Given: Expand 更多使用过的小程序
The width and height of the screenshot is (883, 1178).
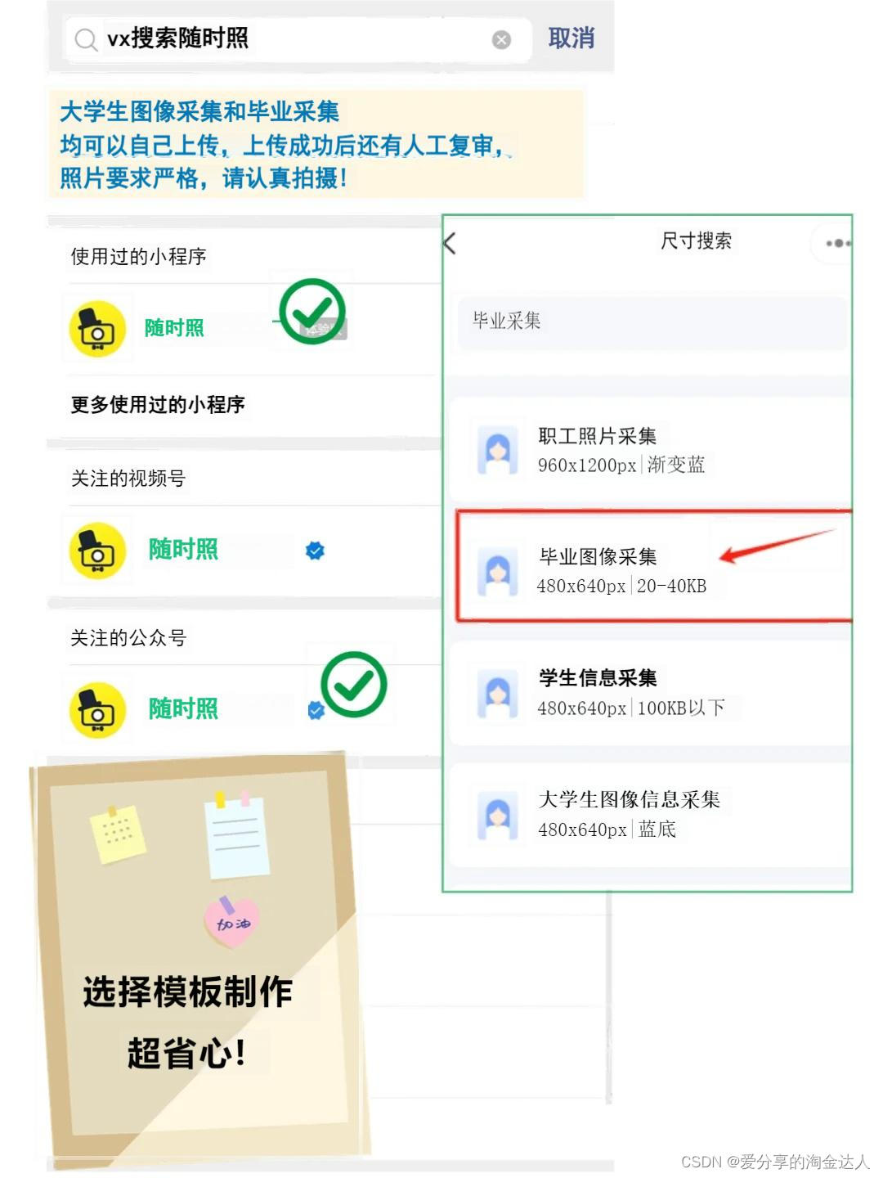Looking at the screenshot, I should pyautogui.click(x=158, y=405).
